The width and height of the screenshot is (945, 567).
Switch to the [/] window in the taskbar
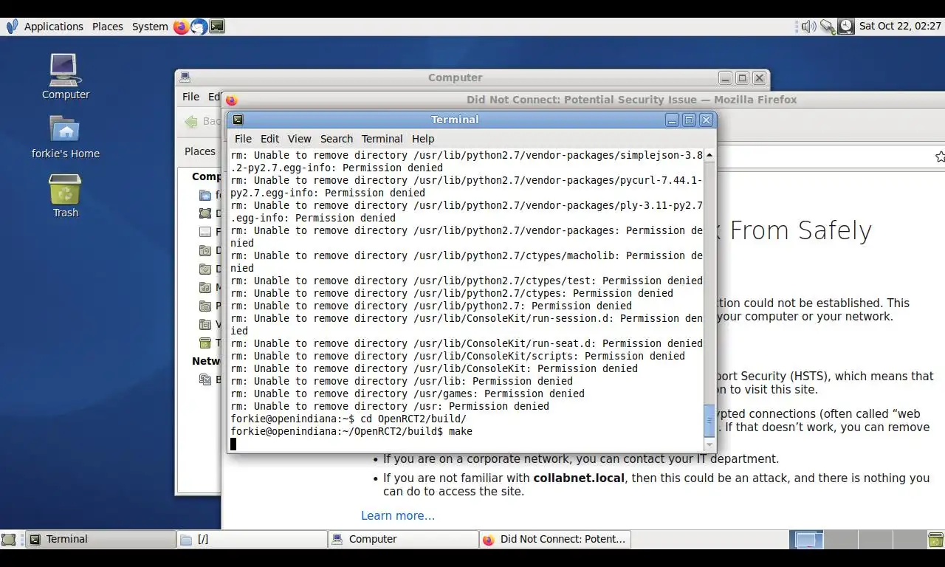(252, 540)
